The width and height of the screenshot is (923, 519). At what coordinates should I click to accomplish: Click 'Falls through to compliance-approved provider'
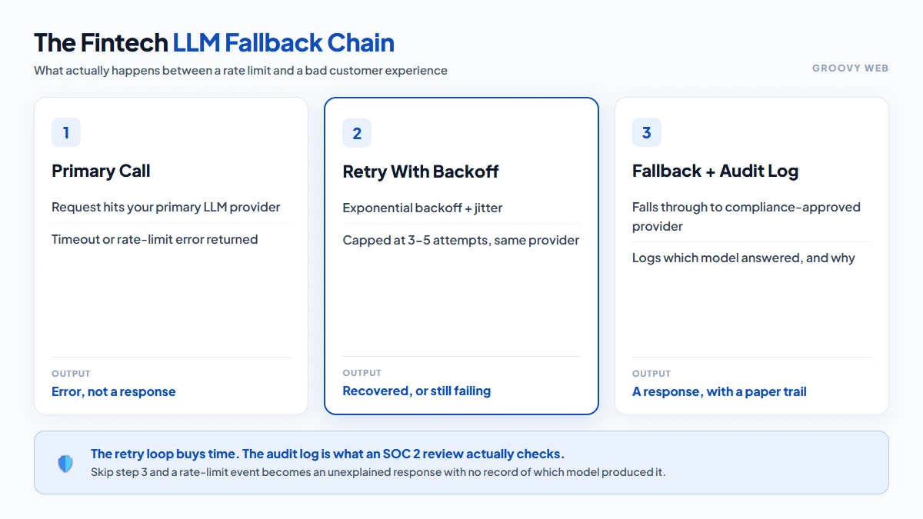point(746,216)
